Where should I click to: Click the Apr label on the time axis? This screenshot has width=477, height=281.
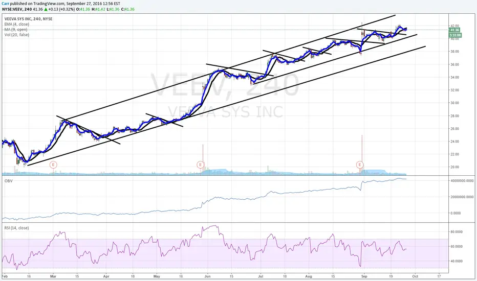(x=106, y=276)
